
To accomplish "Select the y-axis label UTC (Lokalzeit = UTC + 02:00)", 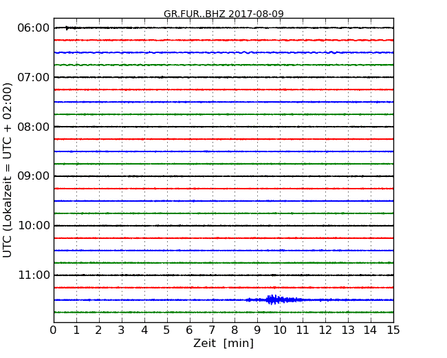I will click(8, 170).
